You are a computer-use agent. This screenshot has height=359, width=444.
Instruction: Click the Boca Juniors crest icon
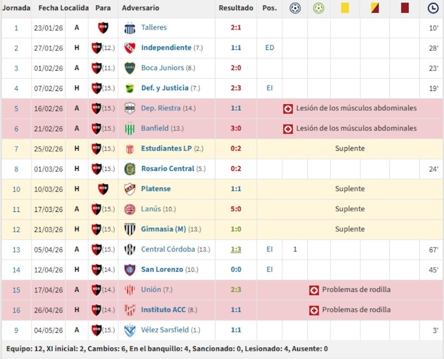(x=130, y=68)
